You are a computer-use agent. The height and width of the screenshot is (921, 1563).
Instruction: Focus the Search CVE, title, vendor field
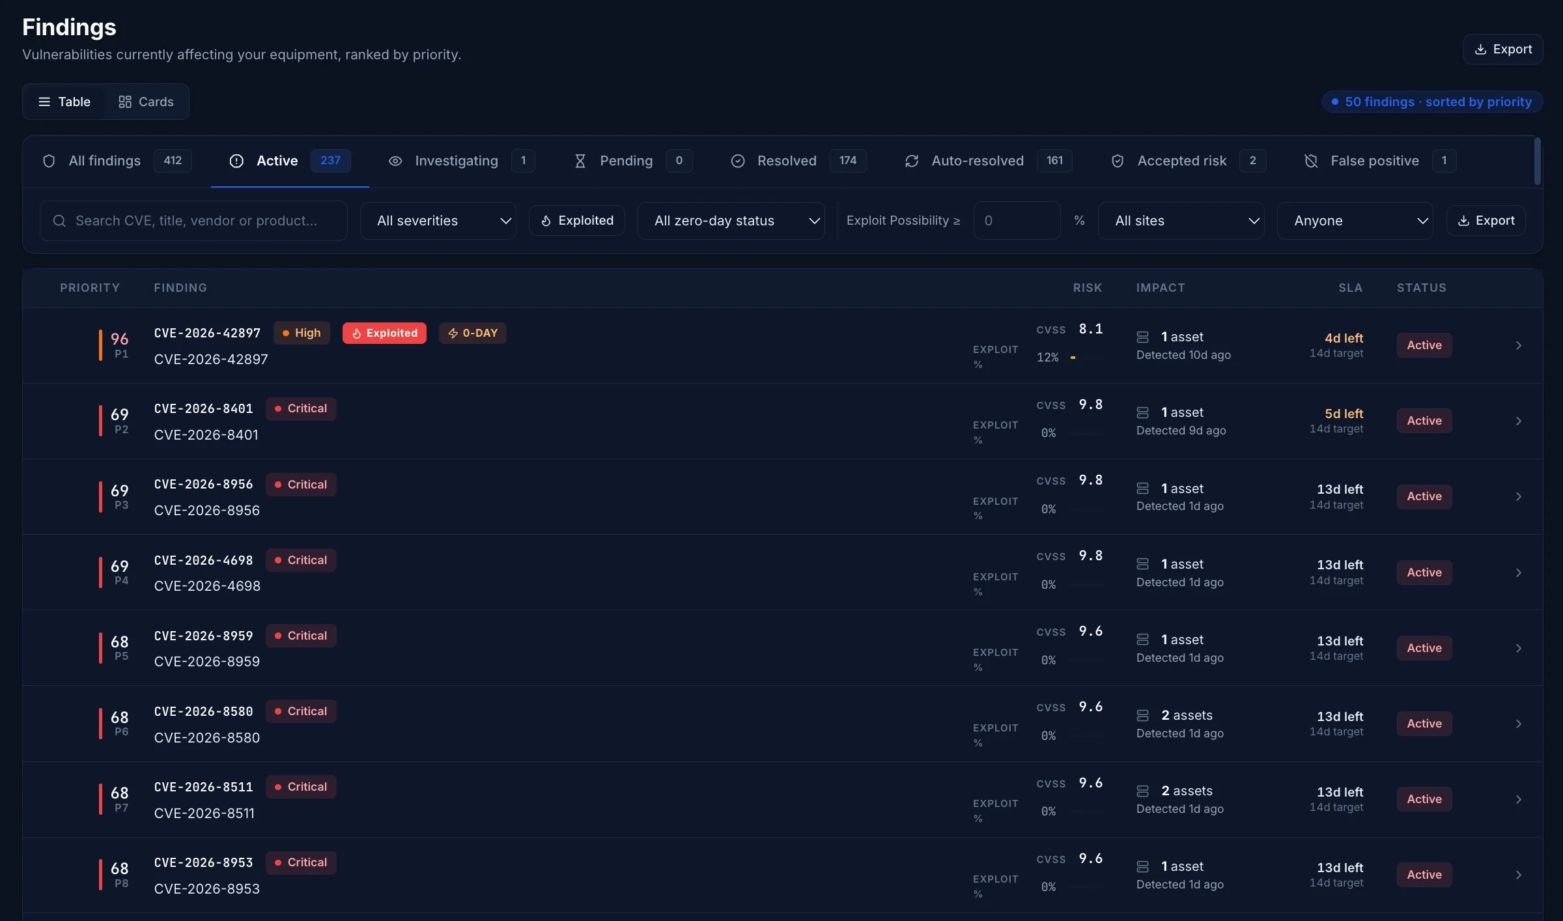(x=193, y=221)
